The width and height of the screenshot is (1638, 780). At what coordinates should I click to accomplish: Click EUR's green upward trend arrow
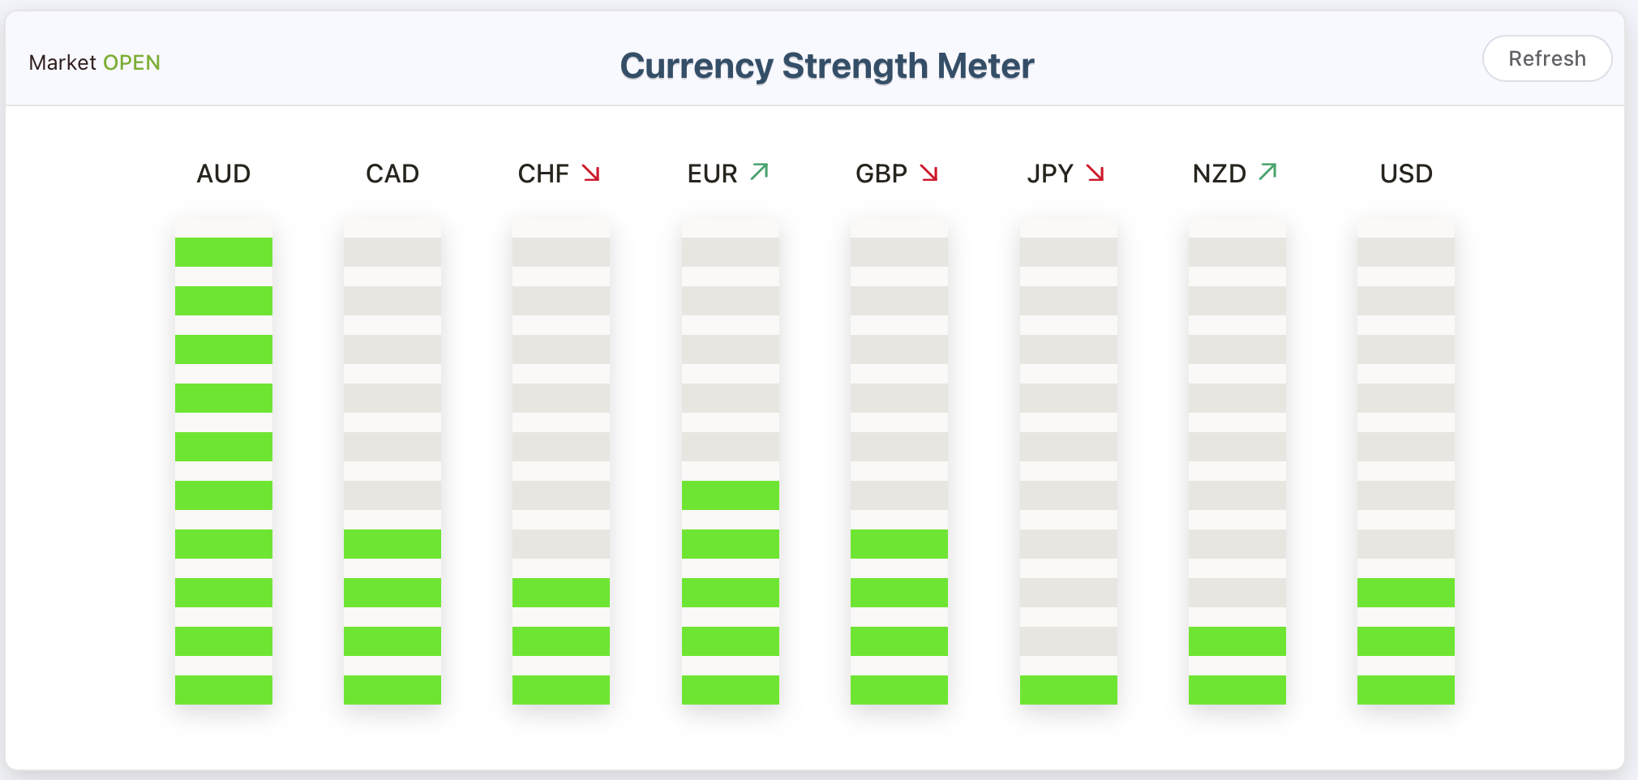pyautogui.click(x=759, y=171)
